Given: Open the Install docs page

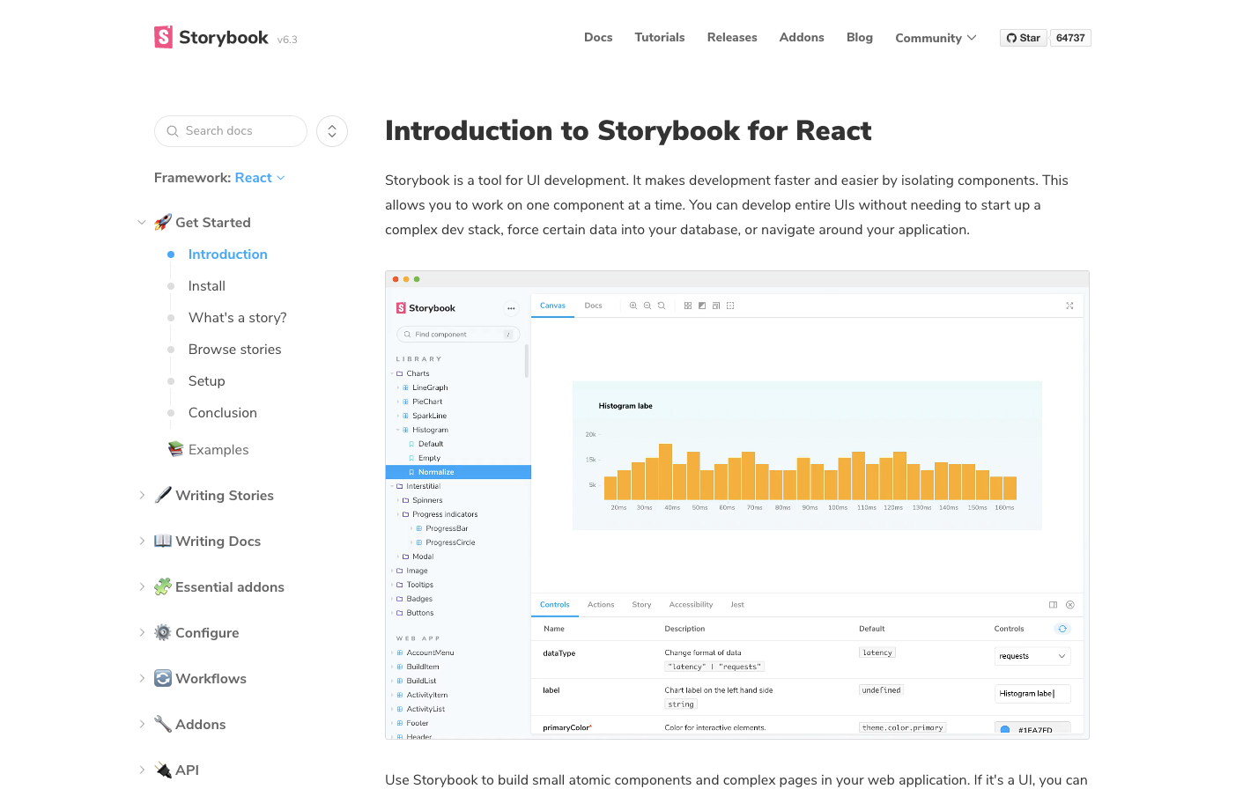Looking at the screenshot, I should [207, 286].
